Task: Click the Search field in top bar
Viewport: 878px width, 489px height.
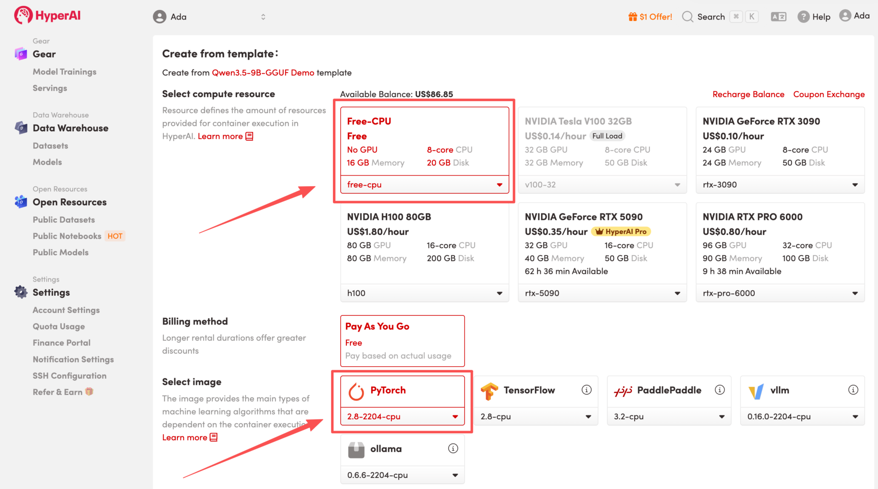Action: click(710, 17)
